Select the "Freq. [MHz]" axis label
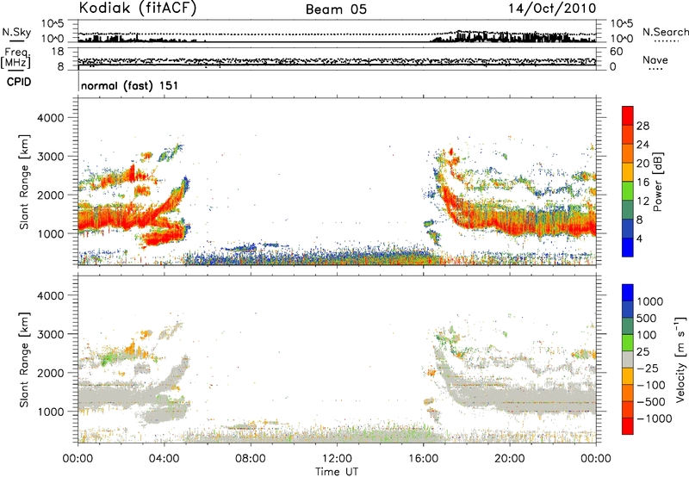 coord(16,58)
